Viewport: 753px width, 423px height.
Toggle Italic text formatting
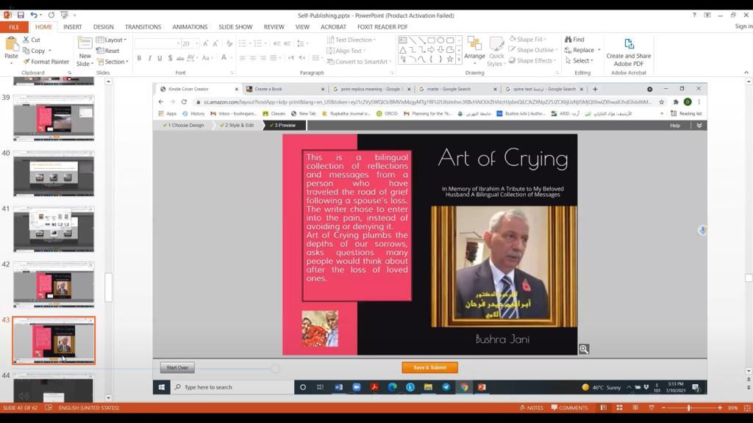coord(149,58)
